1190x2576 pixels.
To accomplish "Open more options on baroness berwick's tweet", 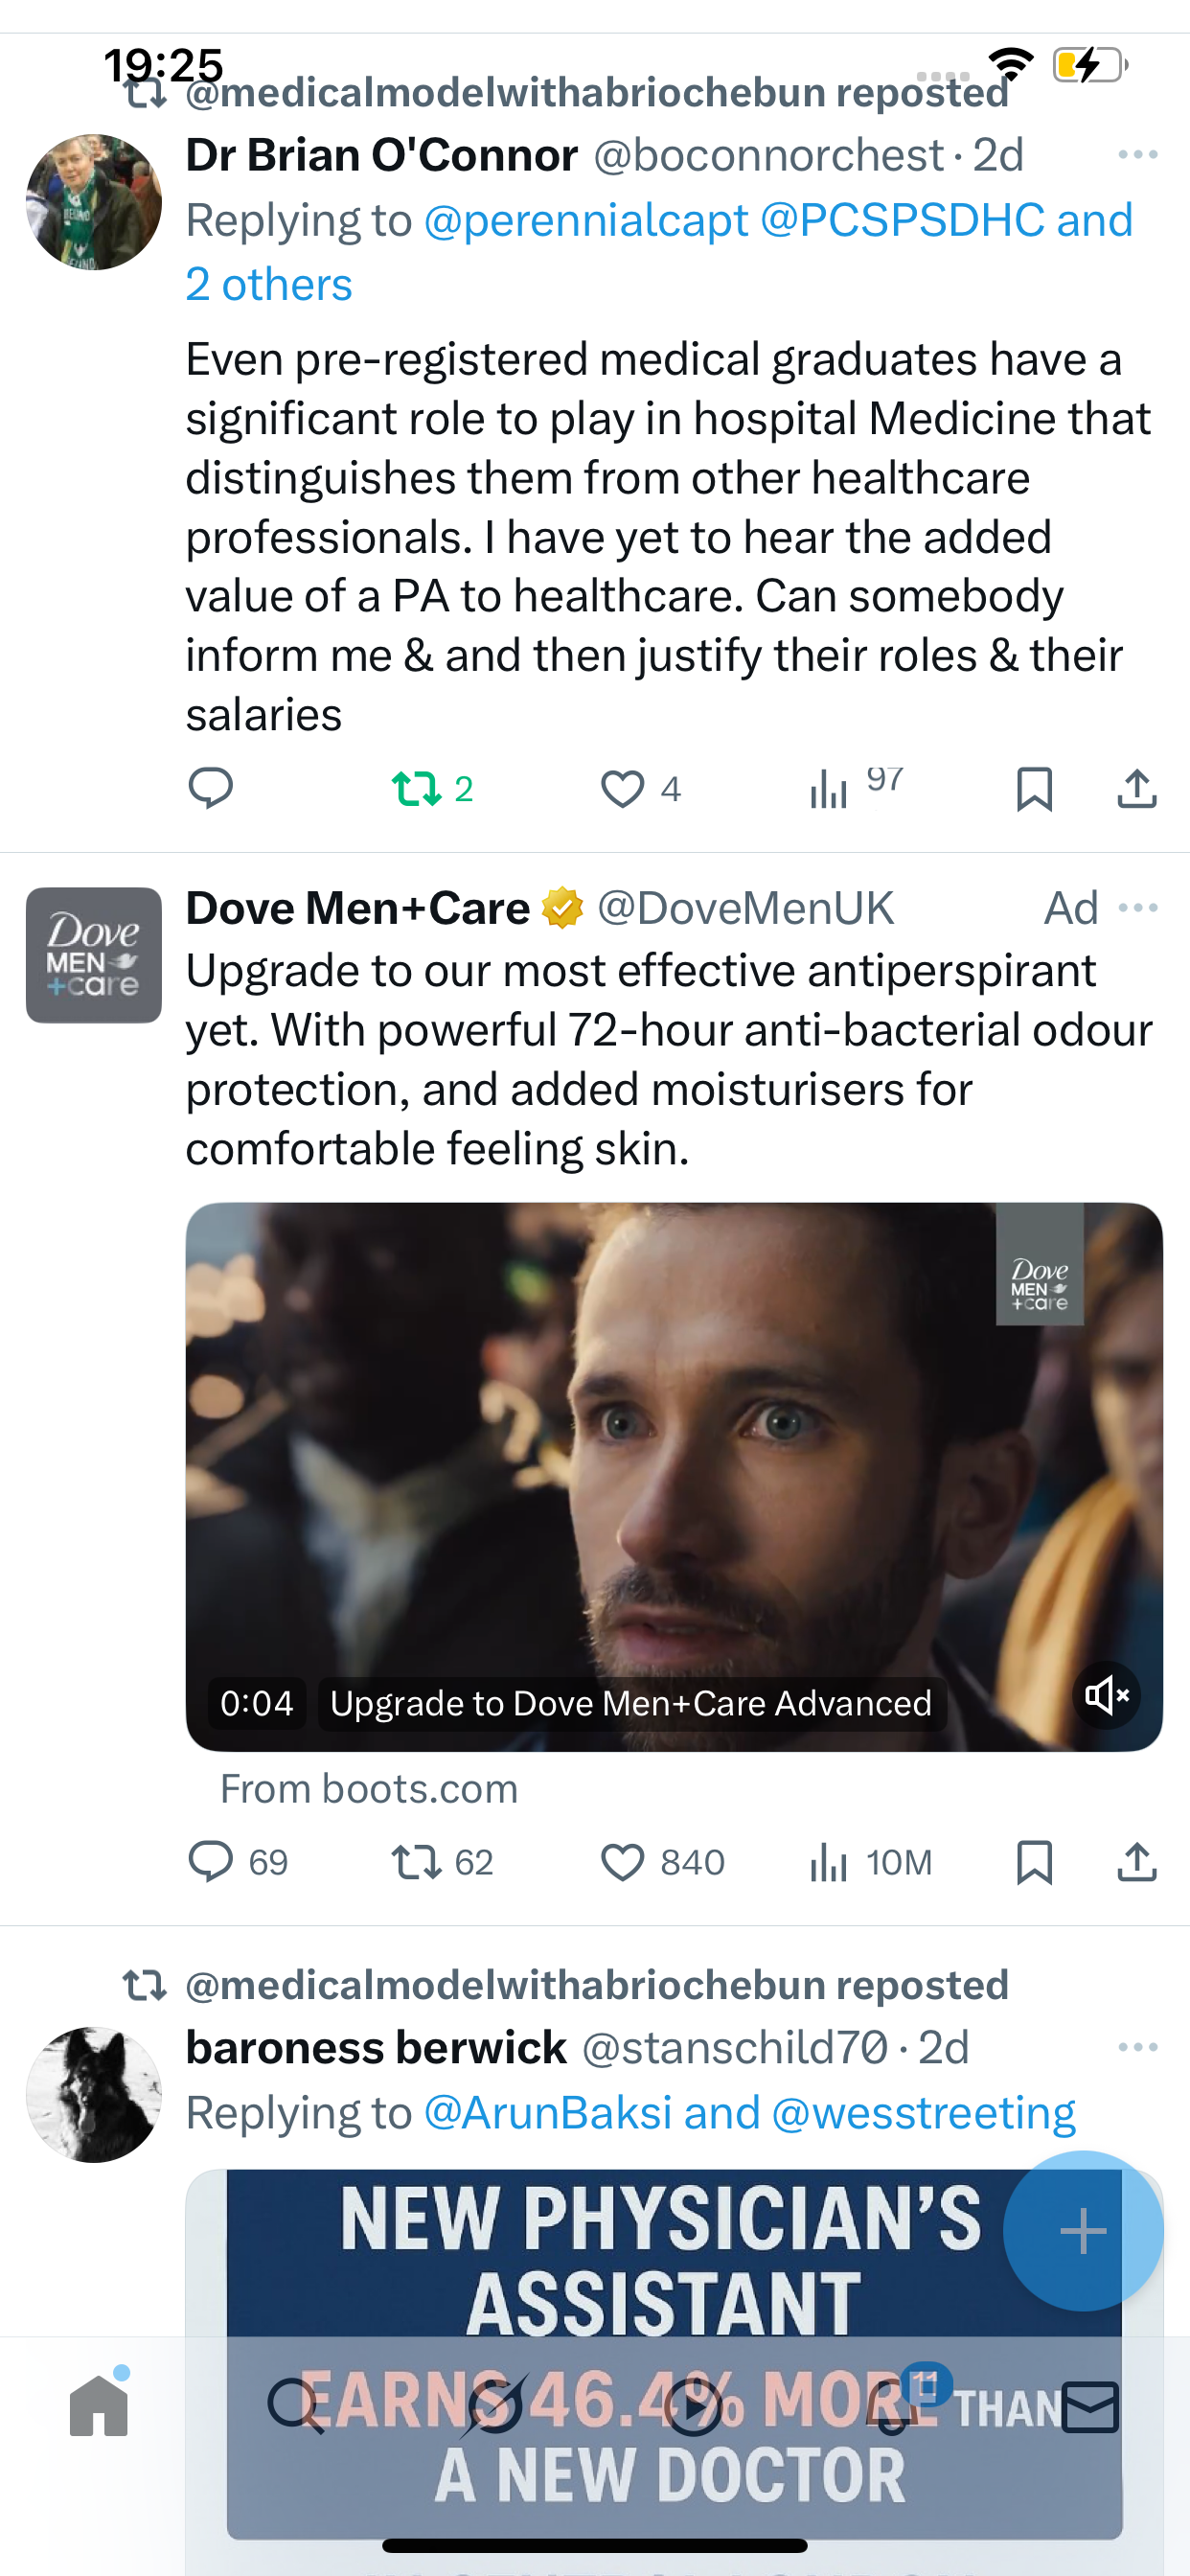I will click(x=1138, y=2048).
